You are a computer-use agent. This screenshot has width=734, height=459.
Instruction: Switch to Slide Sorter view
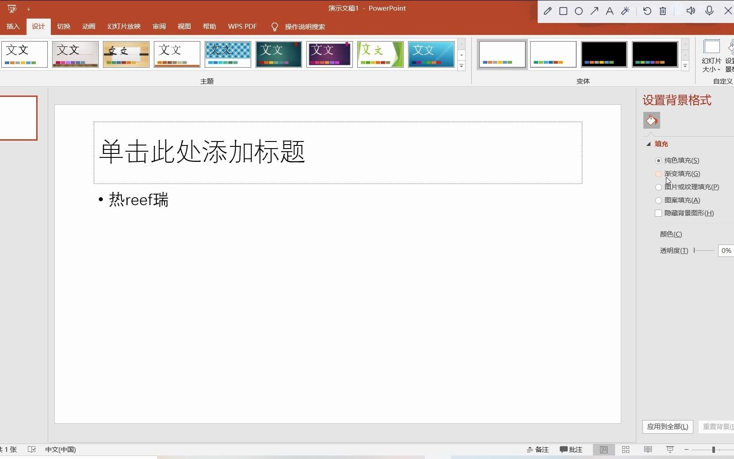[x=626, y=449]
